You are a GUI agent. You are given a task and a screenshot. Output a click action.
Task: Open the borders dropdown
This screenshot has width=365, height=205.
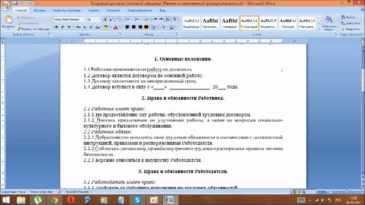(x=173, y=27)
